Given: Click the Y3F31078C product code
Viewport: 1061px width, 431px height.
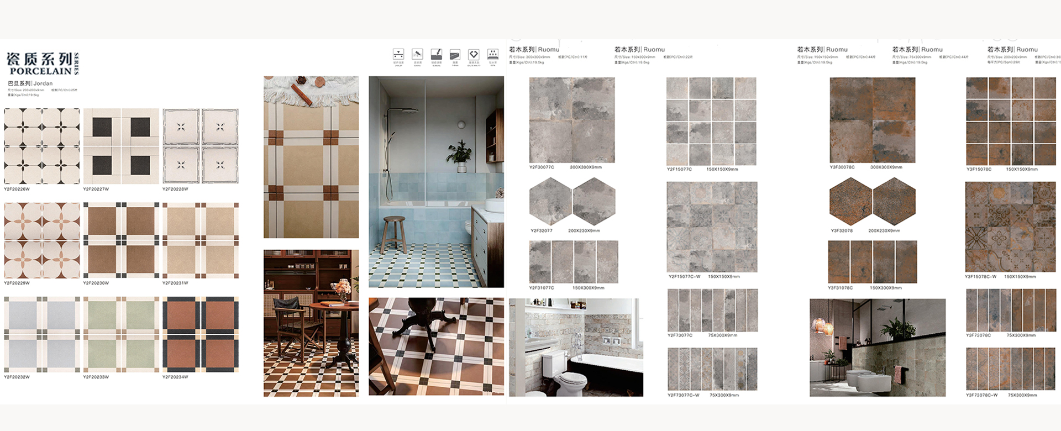Looking at the screenshot, I should point(840,288).
